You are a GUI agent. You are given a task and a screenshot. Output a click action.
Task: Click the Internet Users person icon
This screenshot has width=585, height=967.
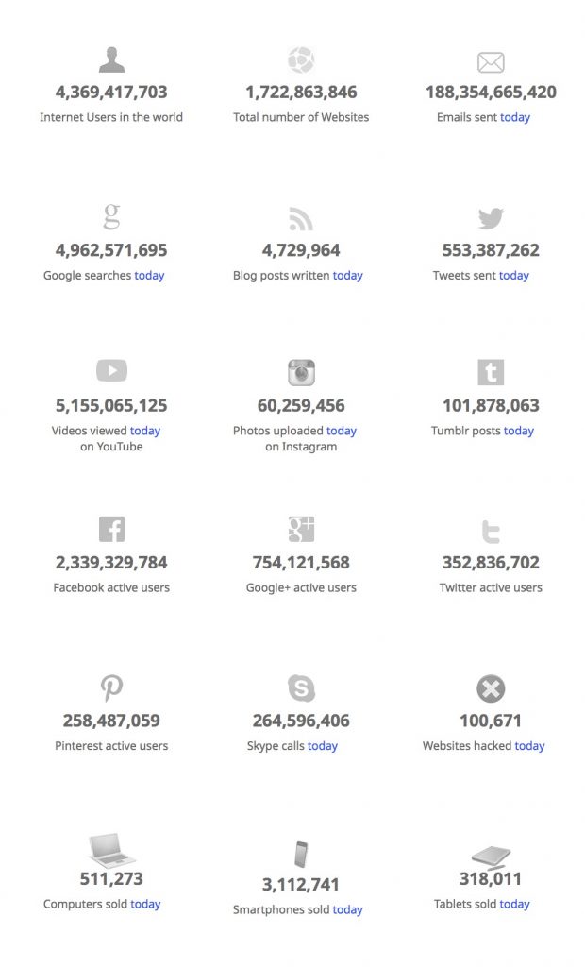111,59
